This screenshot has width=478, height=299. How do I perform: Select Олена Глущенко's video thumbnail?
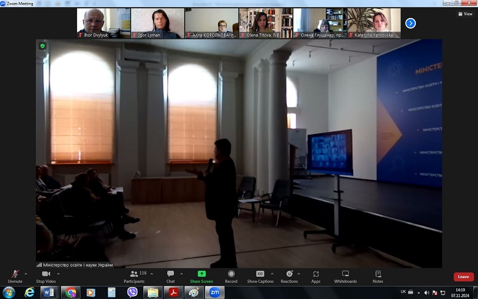tap(320, 23)
